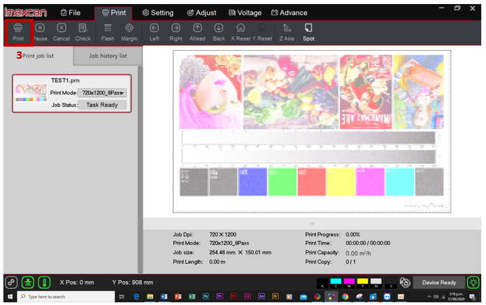Image resolution: width=486 pixels, height=305 pixels.
Task: Click the Print Time 00:00:00 value
Action: pyautogui.click(x=368, y=243)
